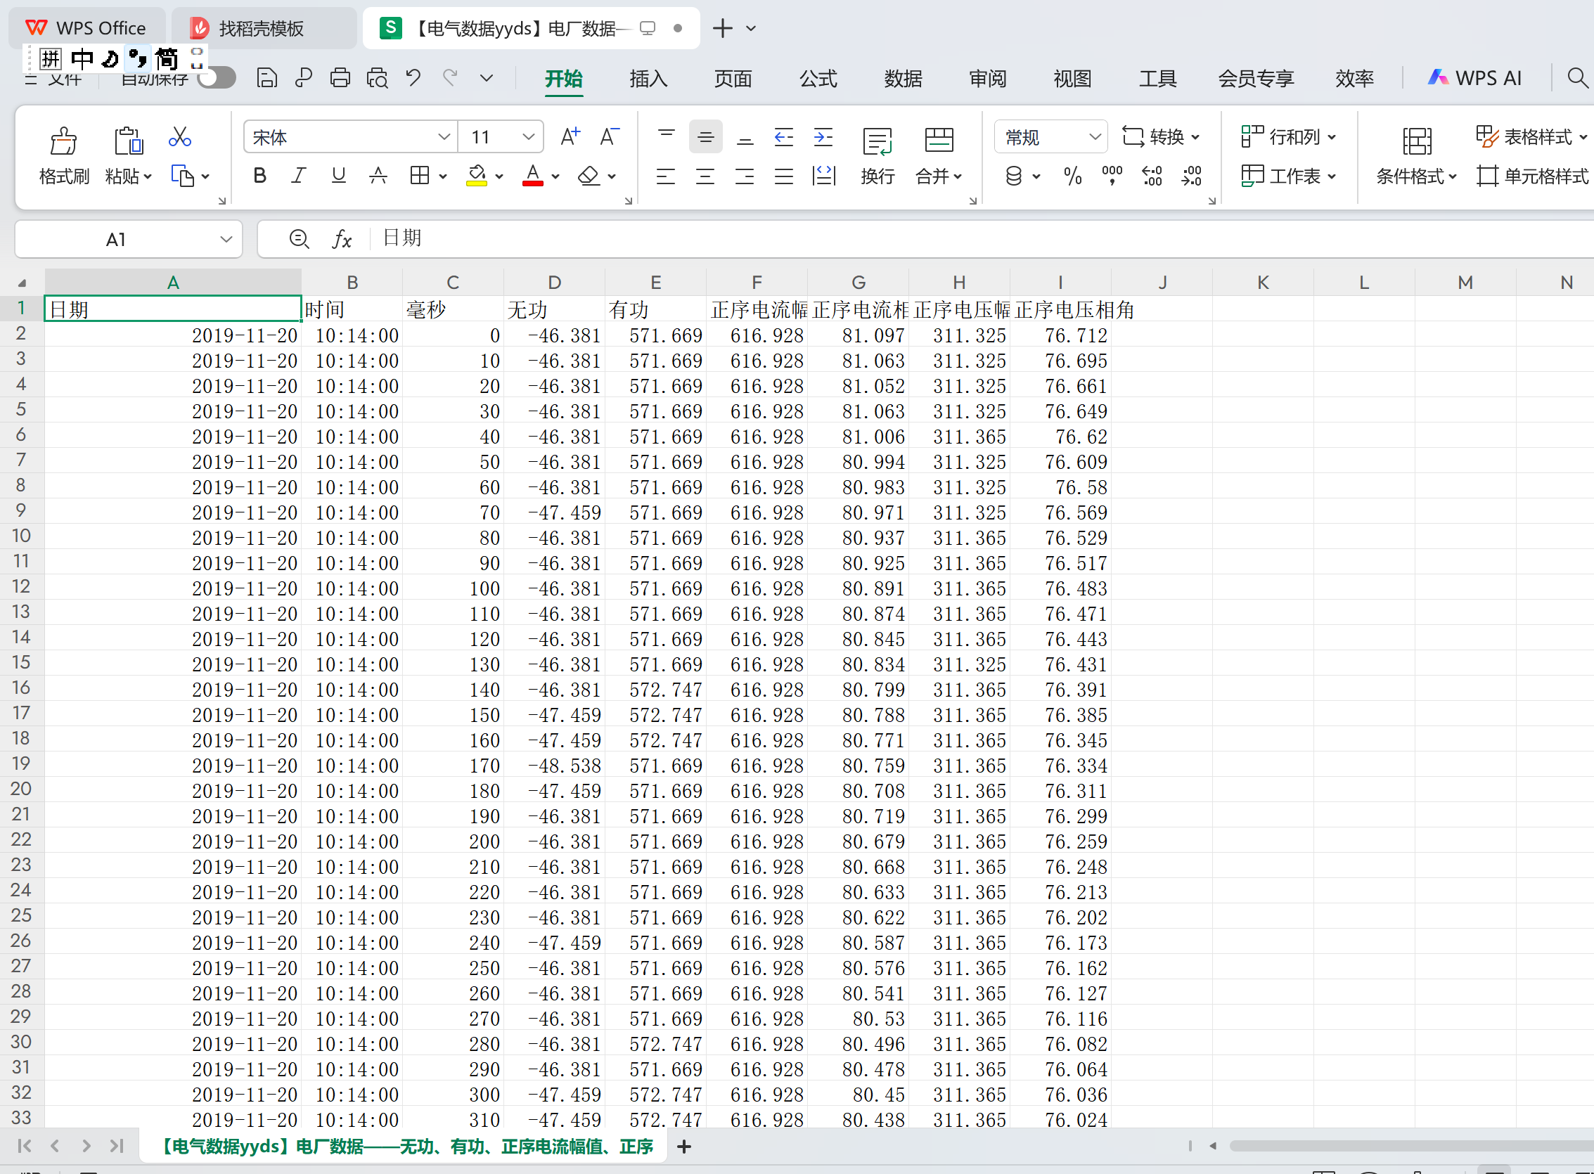This screenshot has width=1594, height=1174.
Task: Click the percent style icon
Action: [1072, 176]
